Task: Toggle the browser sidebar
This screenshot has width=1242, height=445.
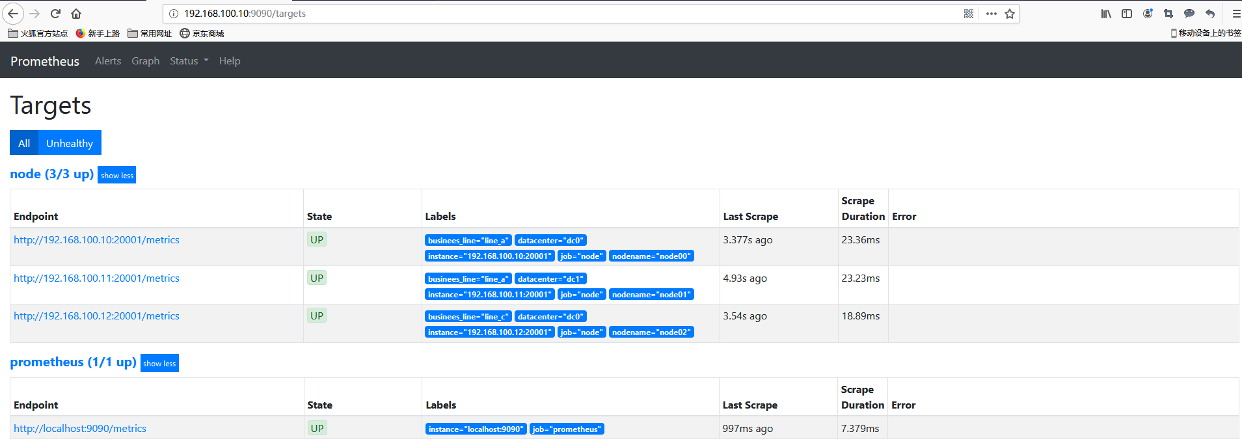Action: click(1127, 14)
